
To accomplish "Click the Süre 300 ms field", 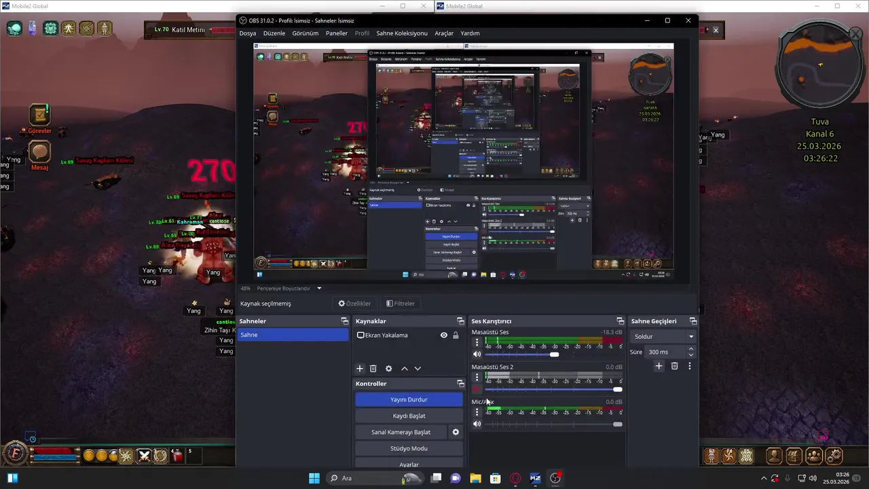I will point(665,352).
